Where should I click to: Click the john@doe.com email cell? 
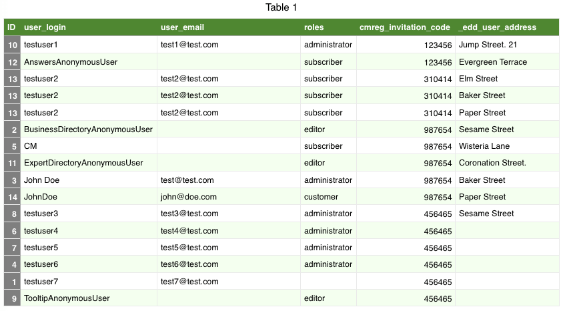[189, 197]
